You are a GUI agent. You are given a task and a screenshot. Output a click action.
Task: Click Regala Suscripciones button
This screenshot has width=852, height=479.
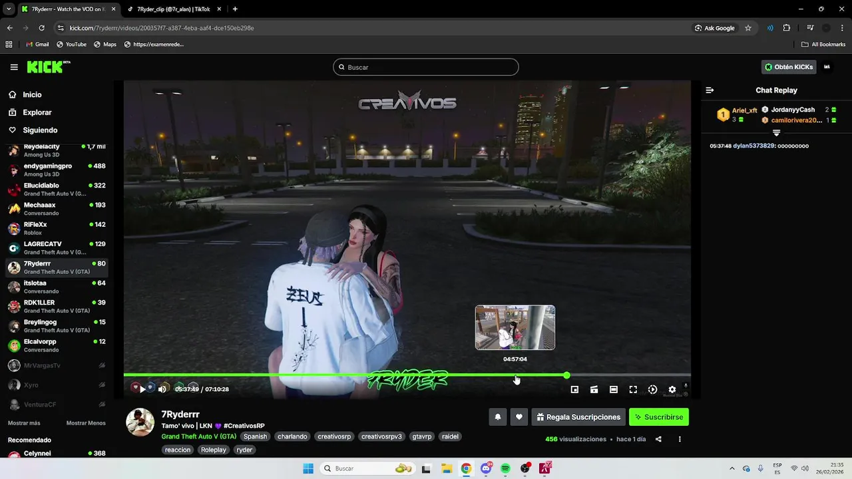[x=578, y=417]
